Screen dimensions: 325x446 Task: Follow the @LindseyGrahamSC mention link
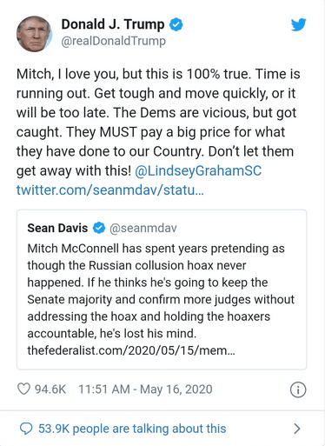[198, 170]
